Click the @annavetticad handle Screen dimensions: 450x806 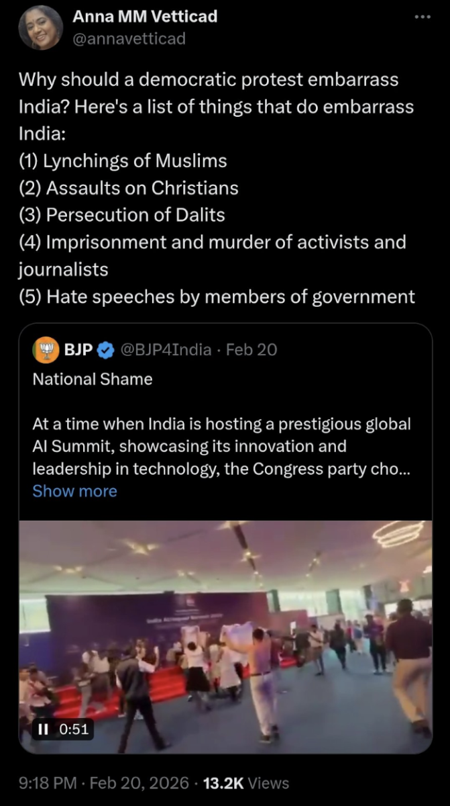129,38
